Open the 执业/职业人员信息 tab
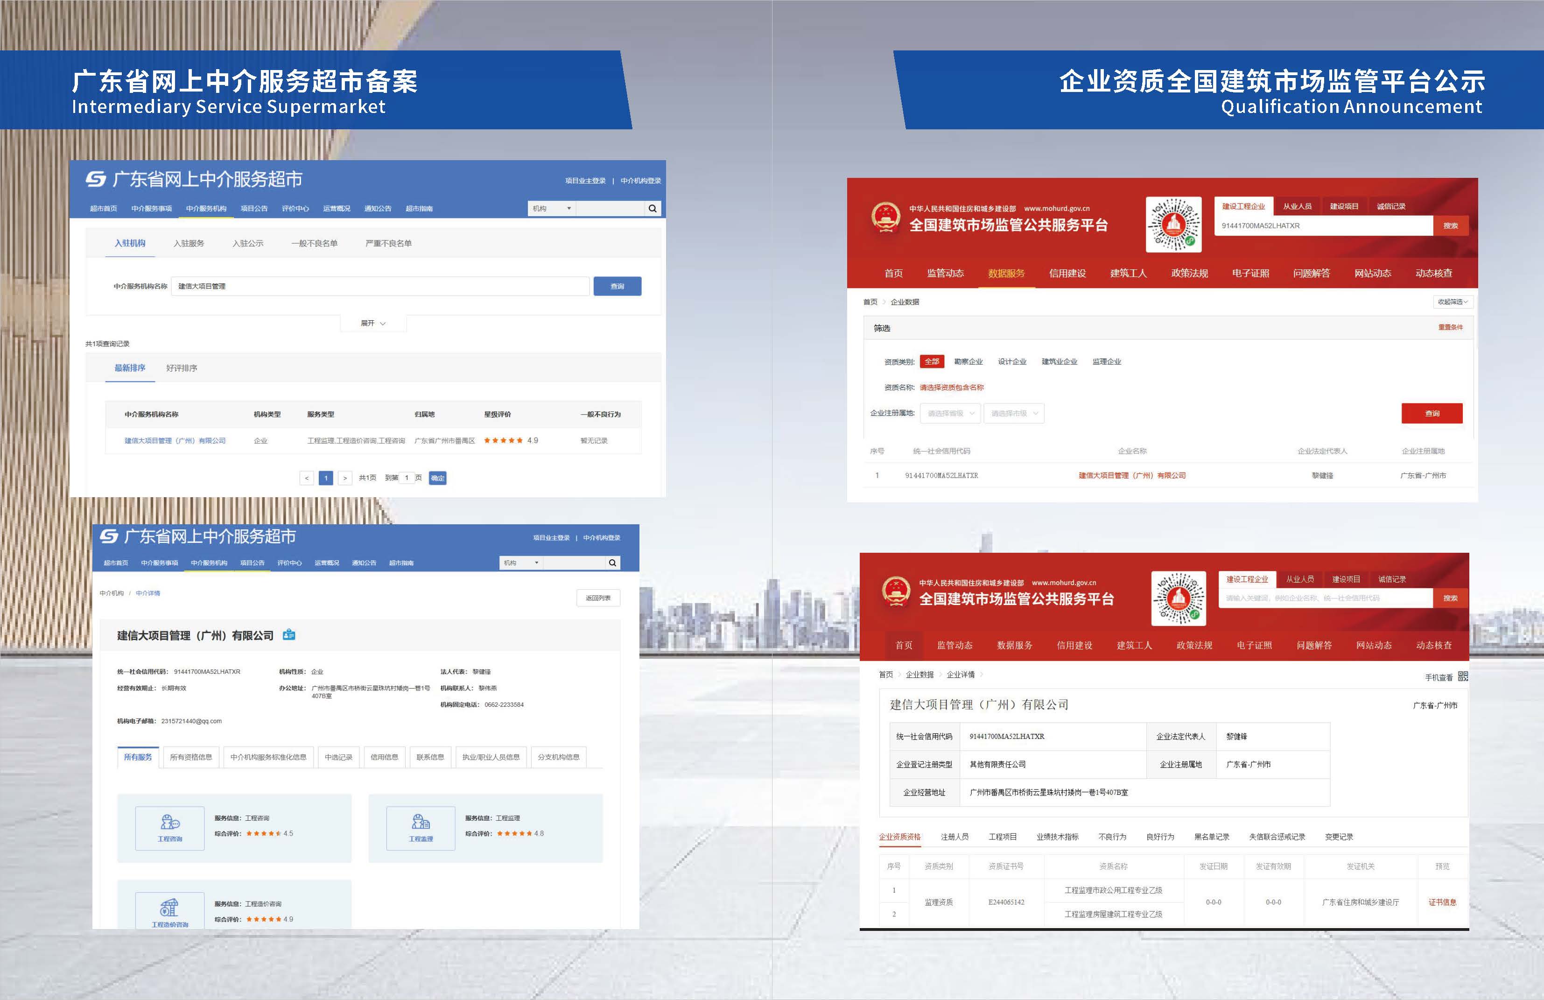 [491, 757]
